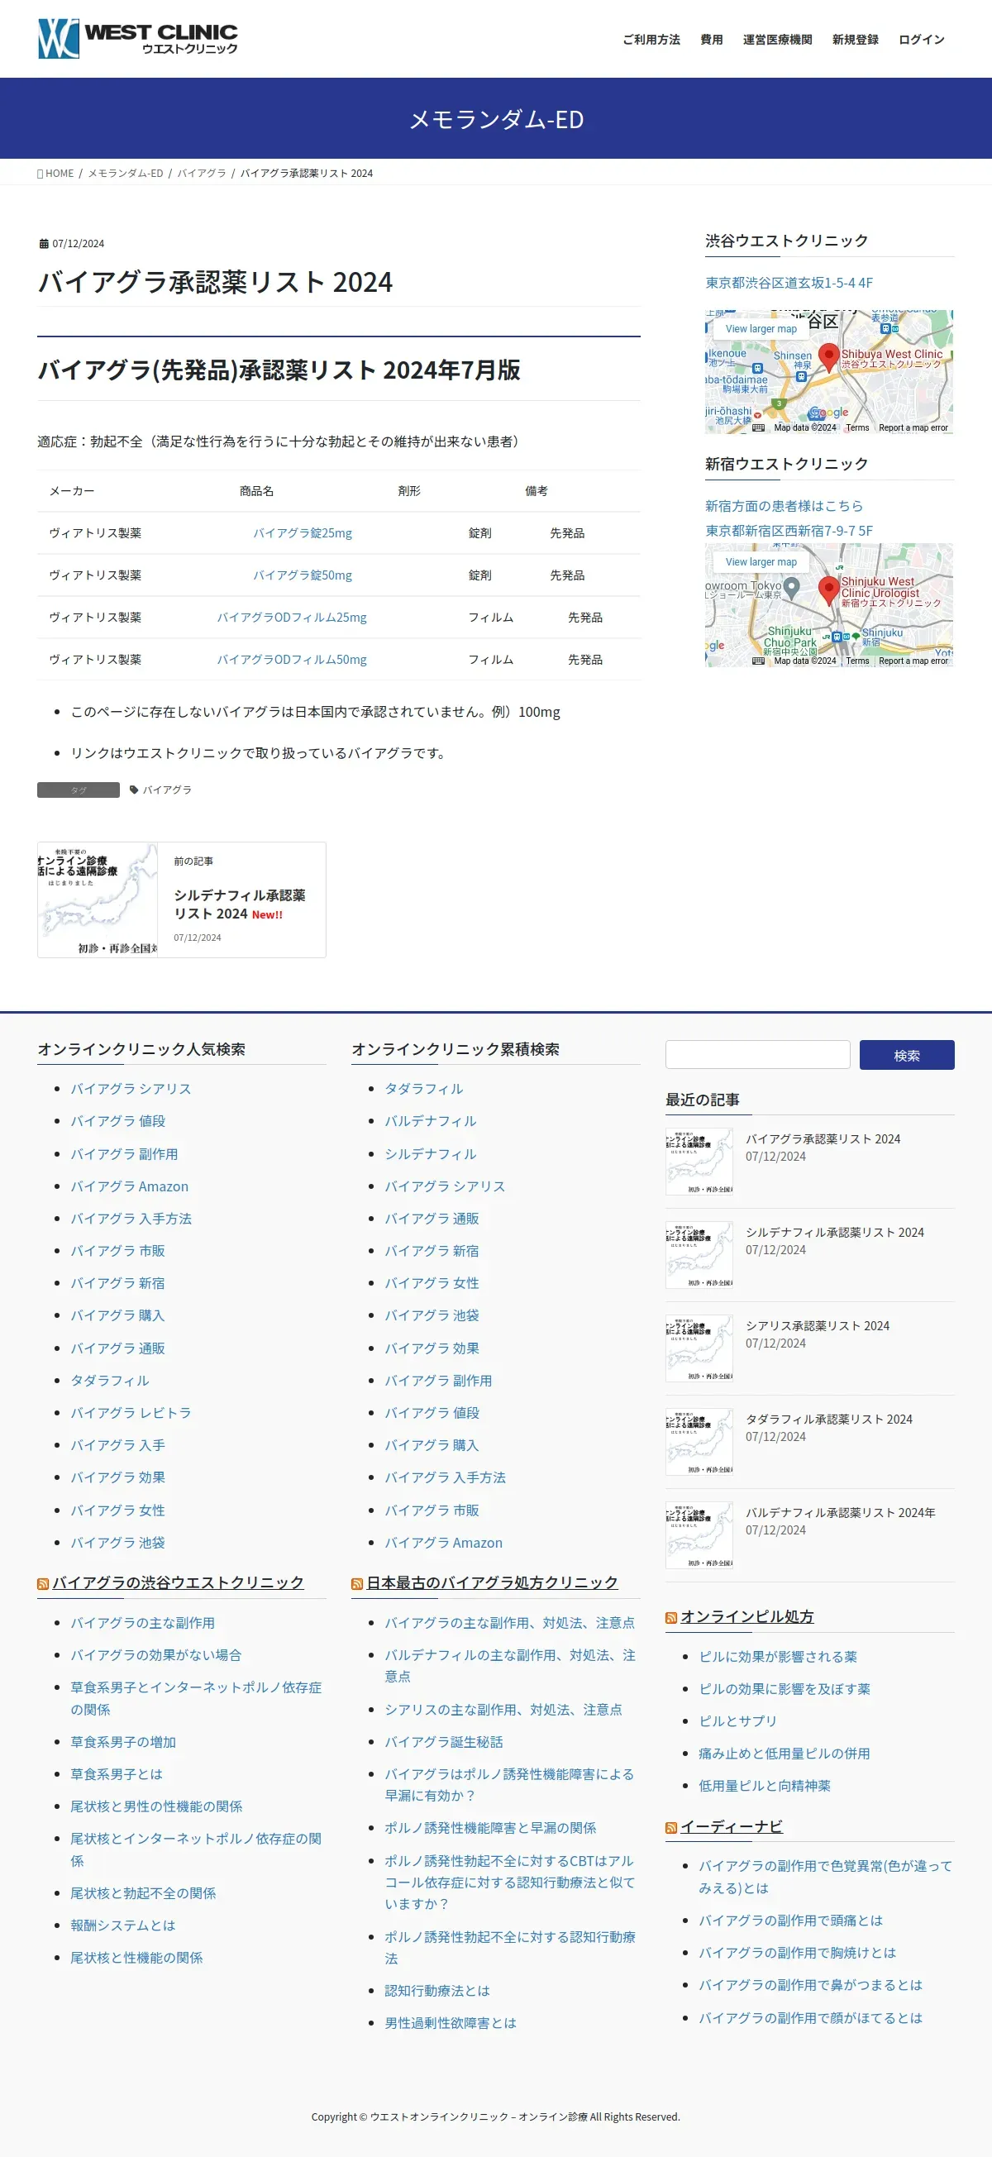Open バイアグラ レビトラ popular search link
992x2157 pixels.
tap(131, 1413)
